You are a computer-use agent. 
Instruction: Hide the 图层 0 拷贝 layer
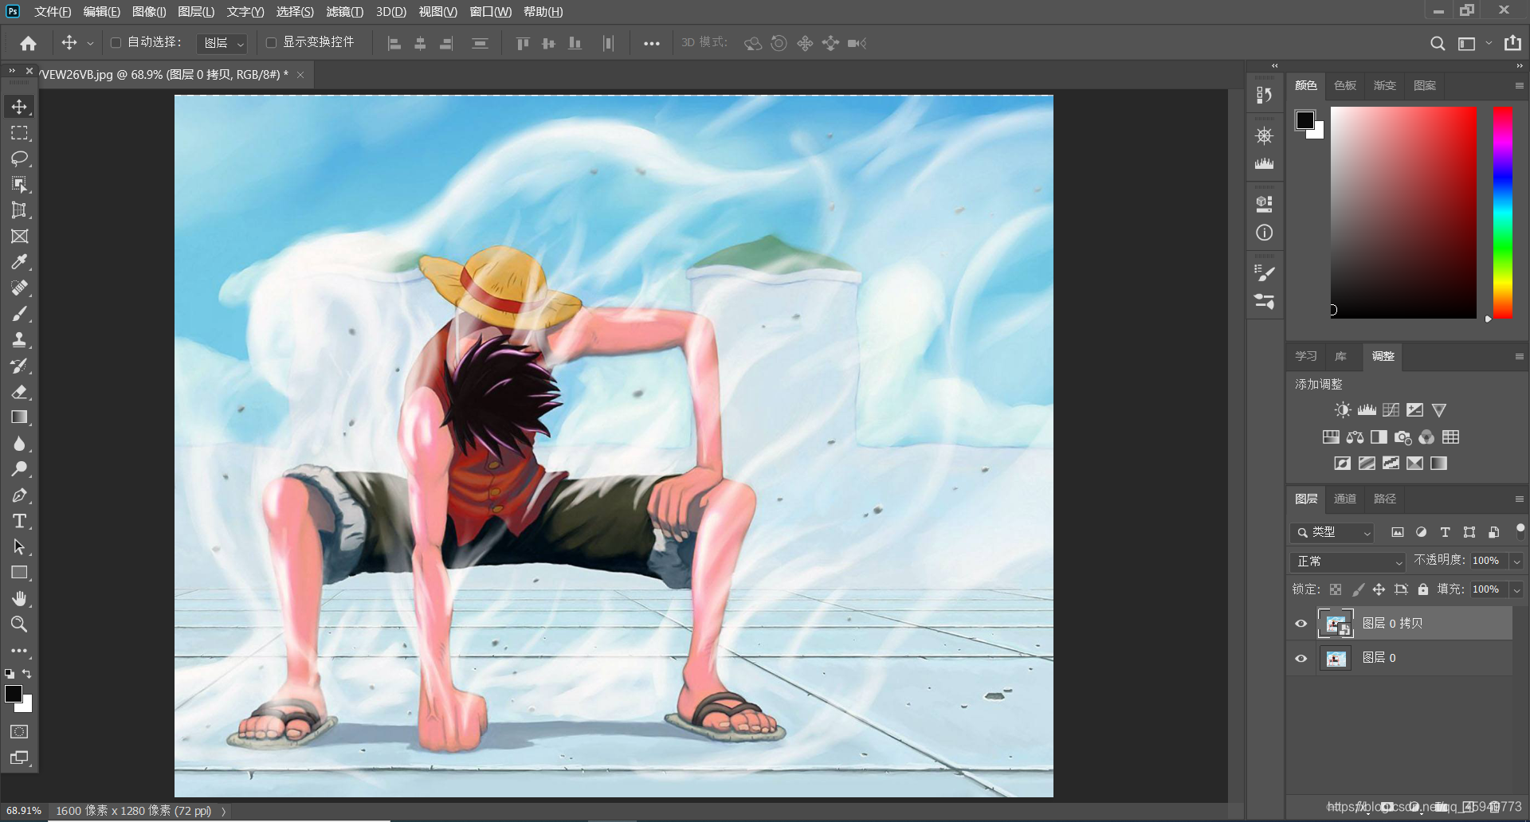[x=1301, y=624]
